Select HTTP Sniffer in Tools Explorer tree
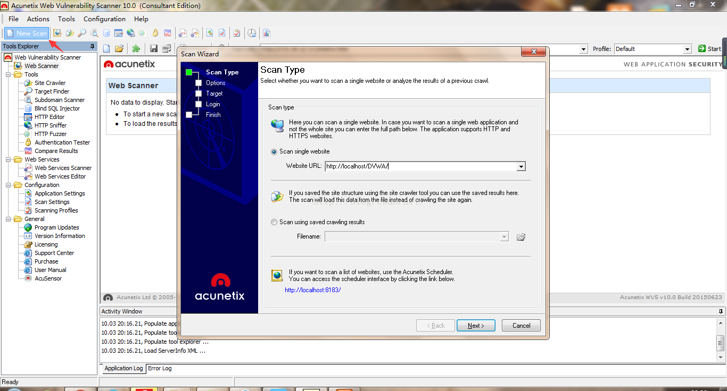The image size is (727, 391). point(51,126)
